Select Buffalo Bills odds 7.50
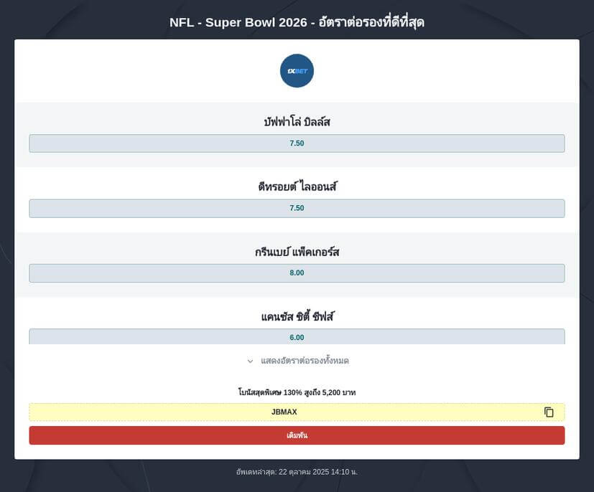Viewport: 594px width, 492px height. (297, 143)
